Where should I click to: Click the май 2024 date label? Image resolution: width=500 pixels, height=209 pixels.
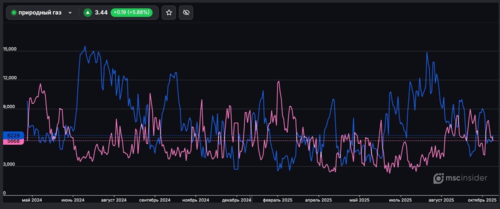pos(32,200)
